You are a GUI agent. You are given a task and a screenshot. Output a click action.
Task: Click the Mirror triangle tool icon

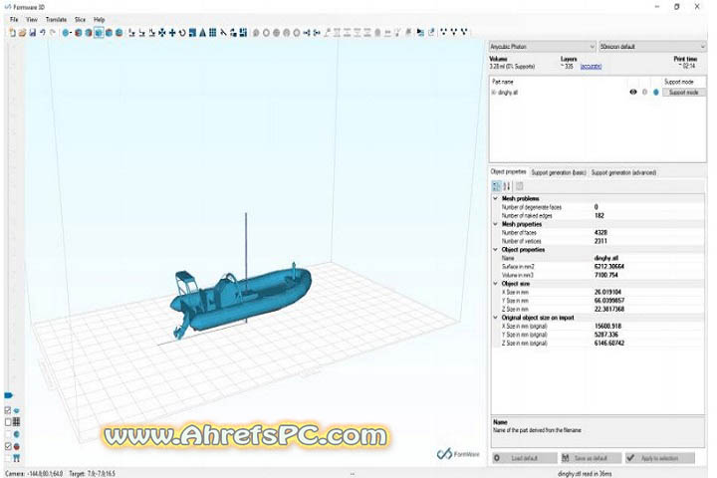point(202,33)
